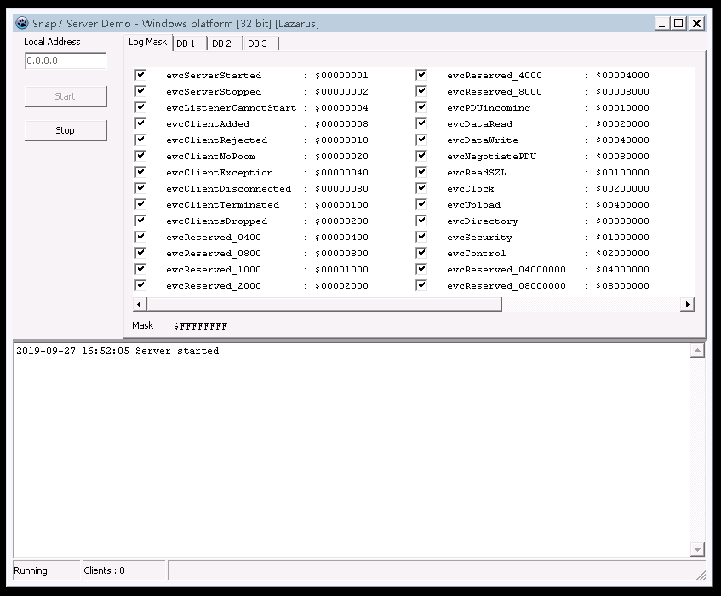Select the 'Server started' log entry
721x596 pixels.
point(117,351)
